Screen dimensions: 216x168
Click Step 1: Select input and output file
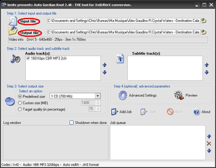32,13
